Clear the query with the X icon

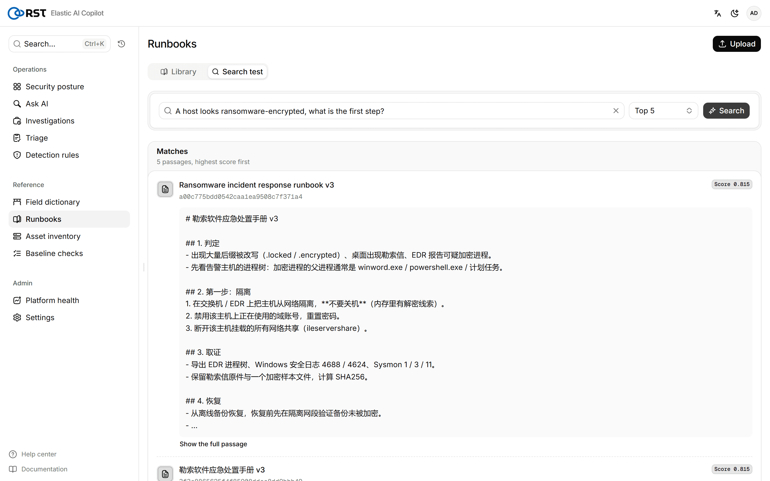pos(616,111)
